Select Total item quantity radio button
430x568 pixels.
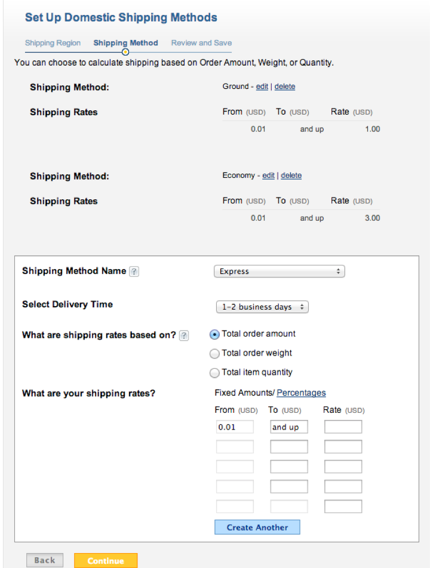[x=215, y=373]
